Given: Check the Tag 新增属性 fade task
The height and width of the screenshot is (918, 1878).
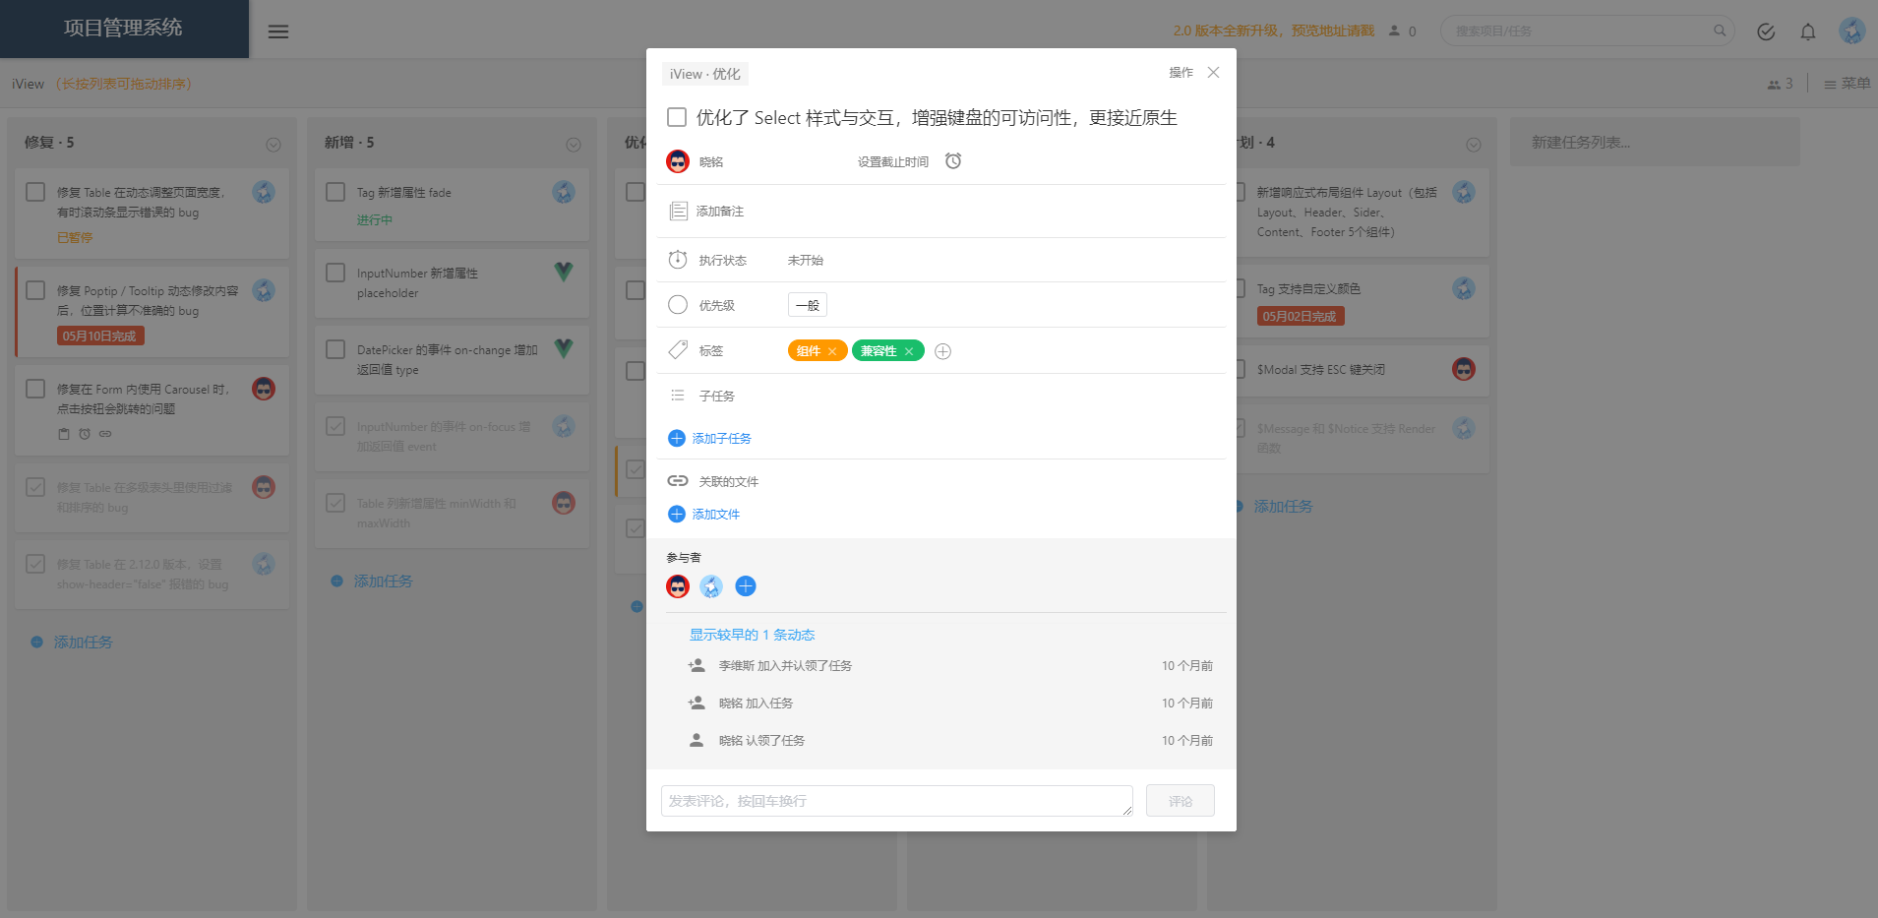Looking at the screenshot, I should click(335, 192).
